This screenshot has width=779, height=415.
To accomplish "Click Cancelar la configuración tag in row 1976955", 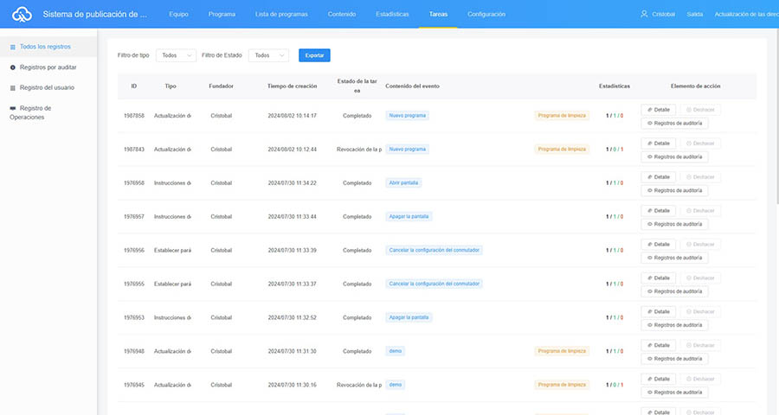I will point(435,284).
